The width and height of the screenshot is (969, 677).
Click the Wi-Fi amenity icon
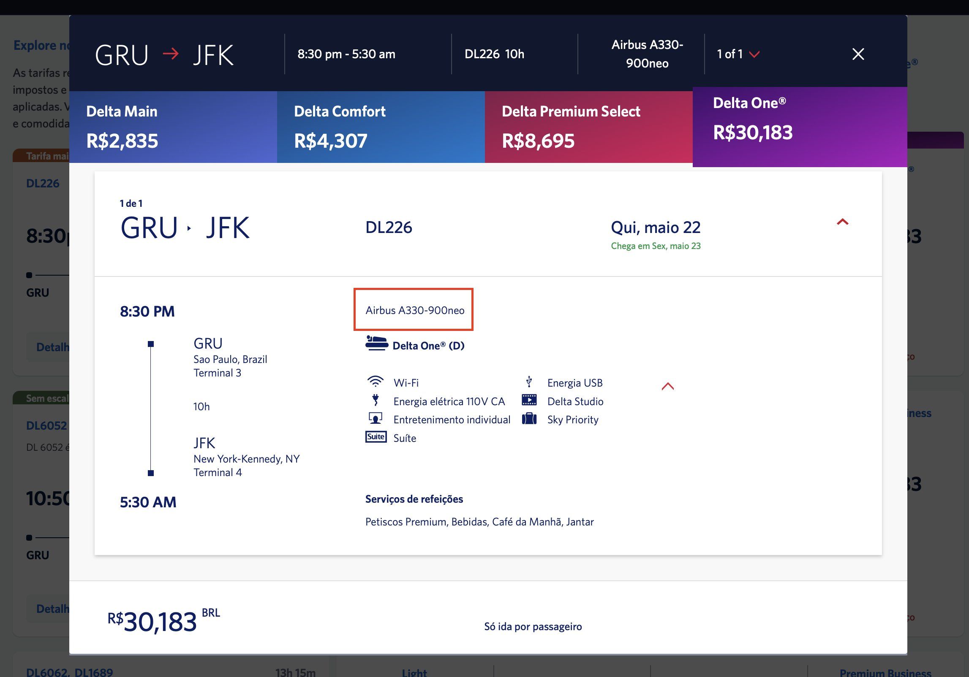[x=375, y=382]
